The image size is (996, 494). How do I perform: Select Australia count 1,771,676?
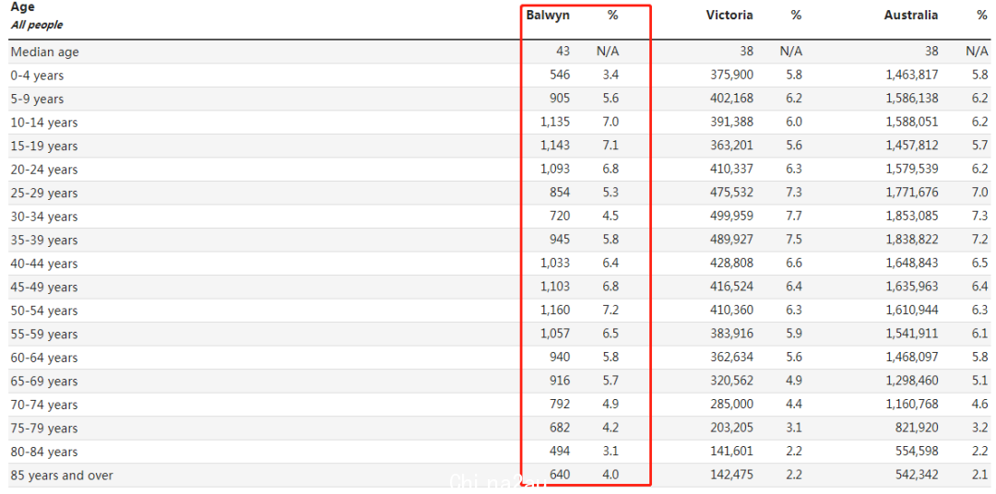point(911,193)
